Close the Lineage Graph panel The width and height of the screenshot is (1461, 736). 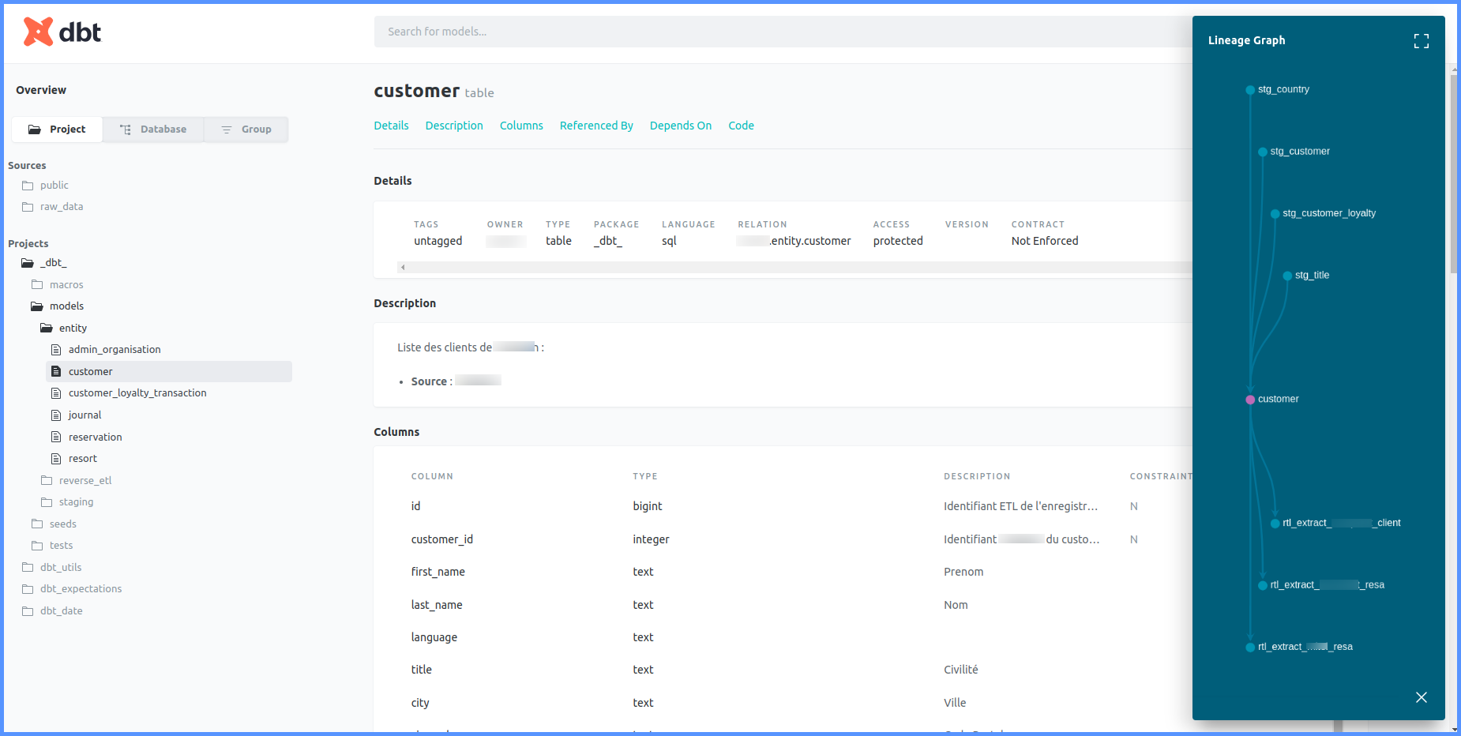click(x=1421, y=697)
